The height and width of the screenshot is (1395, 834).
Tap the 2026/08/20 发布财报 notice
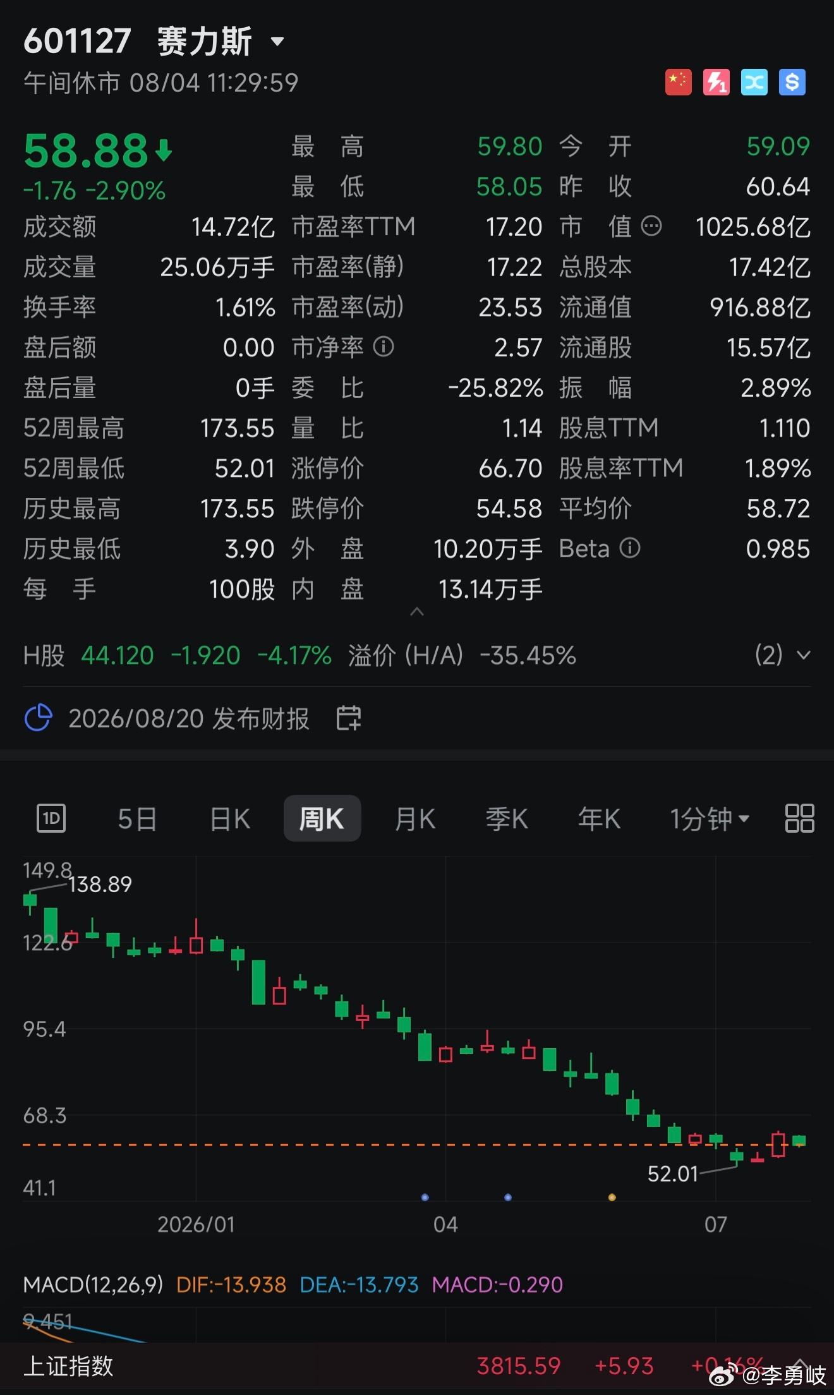(189, 719)
